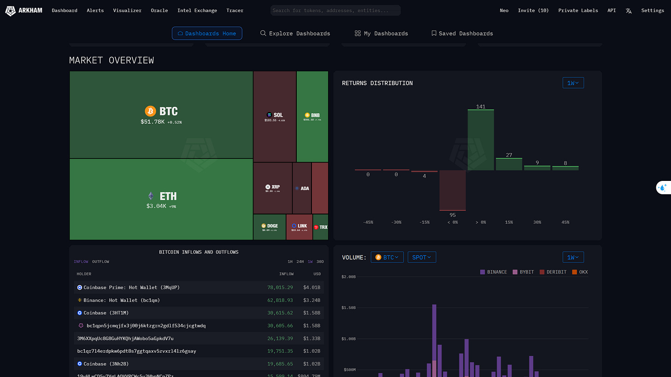Click the 78,015.29 inflow value
The width and height of the screenshot is (671, 377).
[x=280, y=287]
